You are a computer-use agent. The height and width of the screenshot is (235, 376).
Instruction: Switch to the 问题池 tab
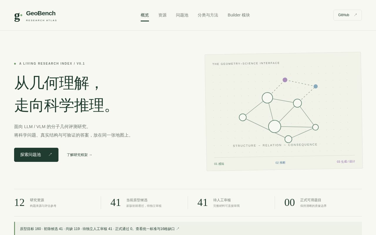pos(182,15)
